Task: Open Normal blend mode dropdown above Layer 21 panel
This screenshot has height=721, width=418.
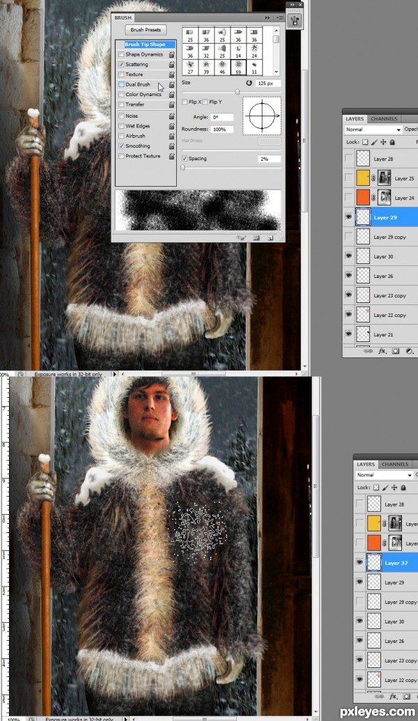Action: pyautogui.click(x=373, y=130)
